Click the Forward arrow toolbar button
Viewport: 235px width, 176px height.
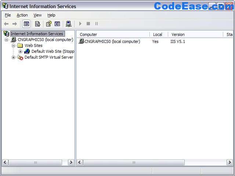[15, 24]
